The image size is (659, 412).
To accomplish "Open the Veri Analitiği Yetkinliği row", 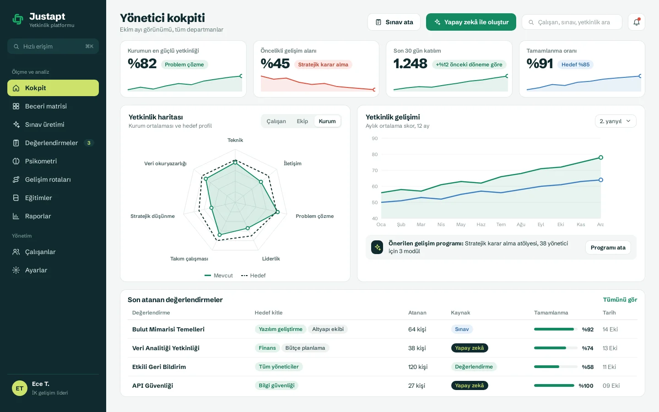I will click(x=382, y=348).
